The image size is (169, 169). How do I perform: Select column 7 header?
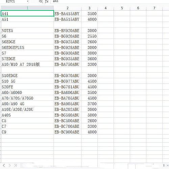(154, 8)
